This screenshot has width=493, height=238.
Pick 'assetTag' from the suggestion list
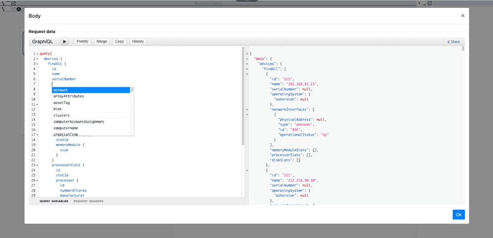point(90,103)
